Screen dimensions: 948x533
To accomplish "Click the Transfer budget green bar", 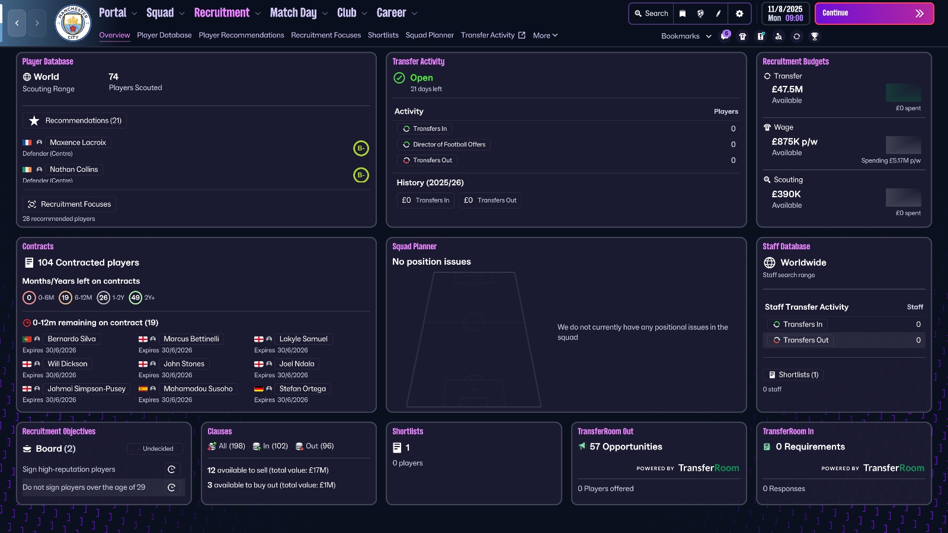I will point(903,93).
